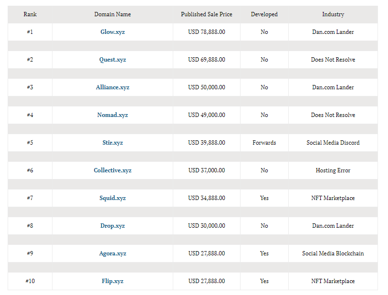The width and height of the screenshot is (388, 295).
Task: Click the #10 rank cell
Action: pos(30,281)
